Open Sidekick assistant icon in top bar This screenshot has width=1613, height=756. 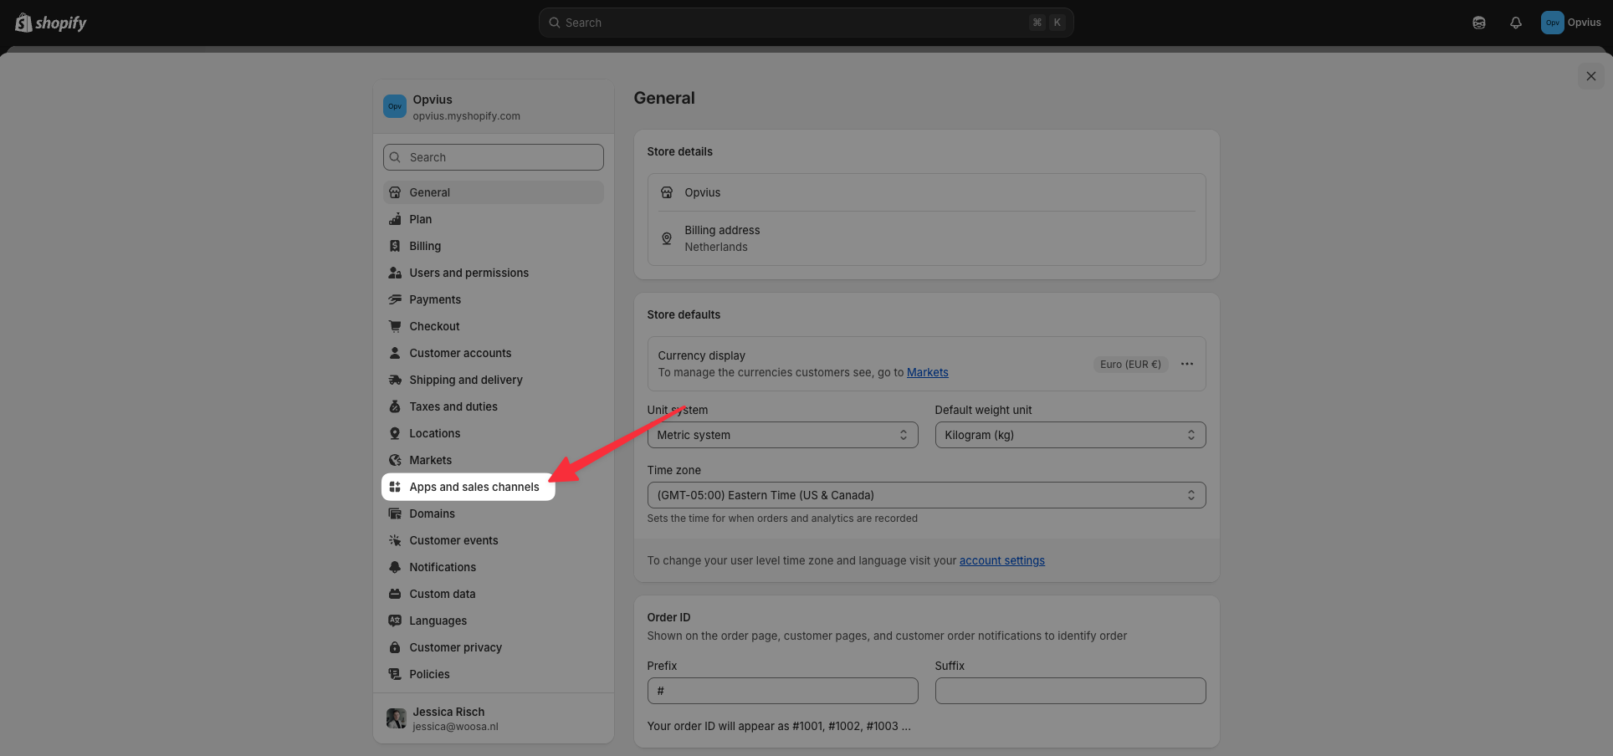(1478, 23)
